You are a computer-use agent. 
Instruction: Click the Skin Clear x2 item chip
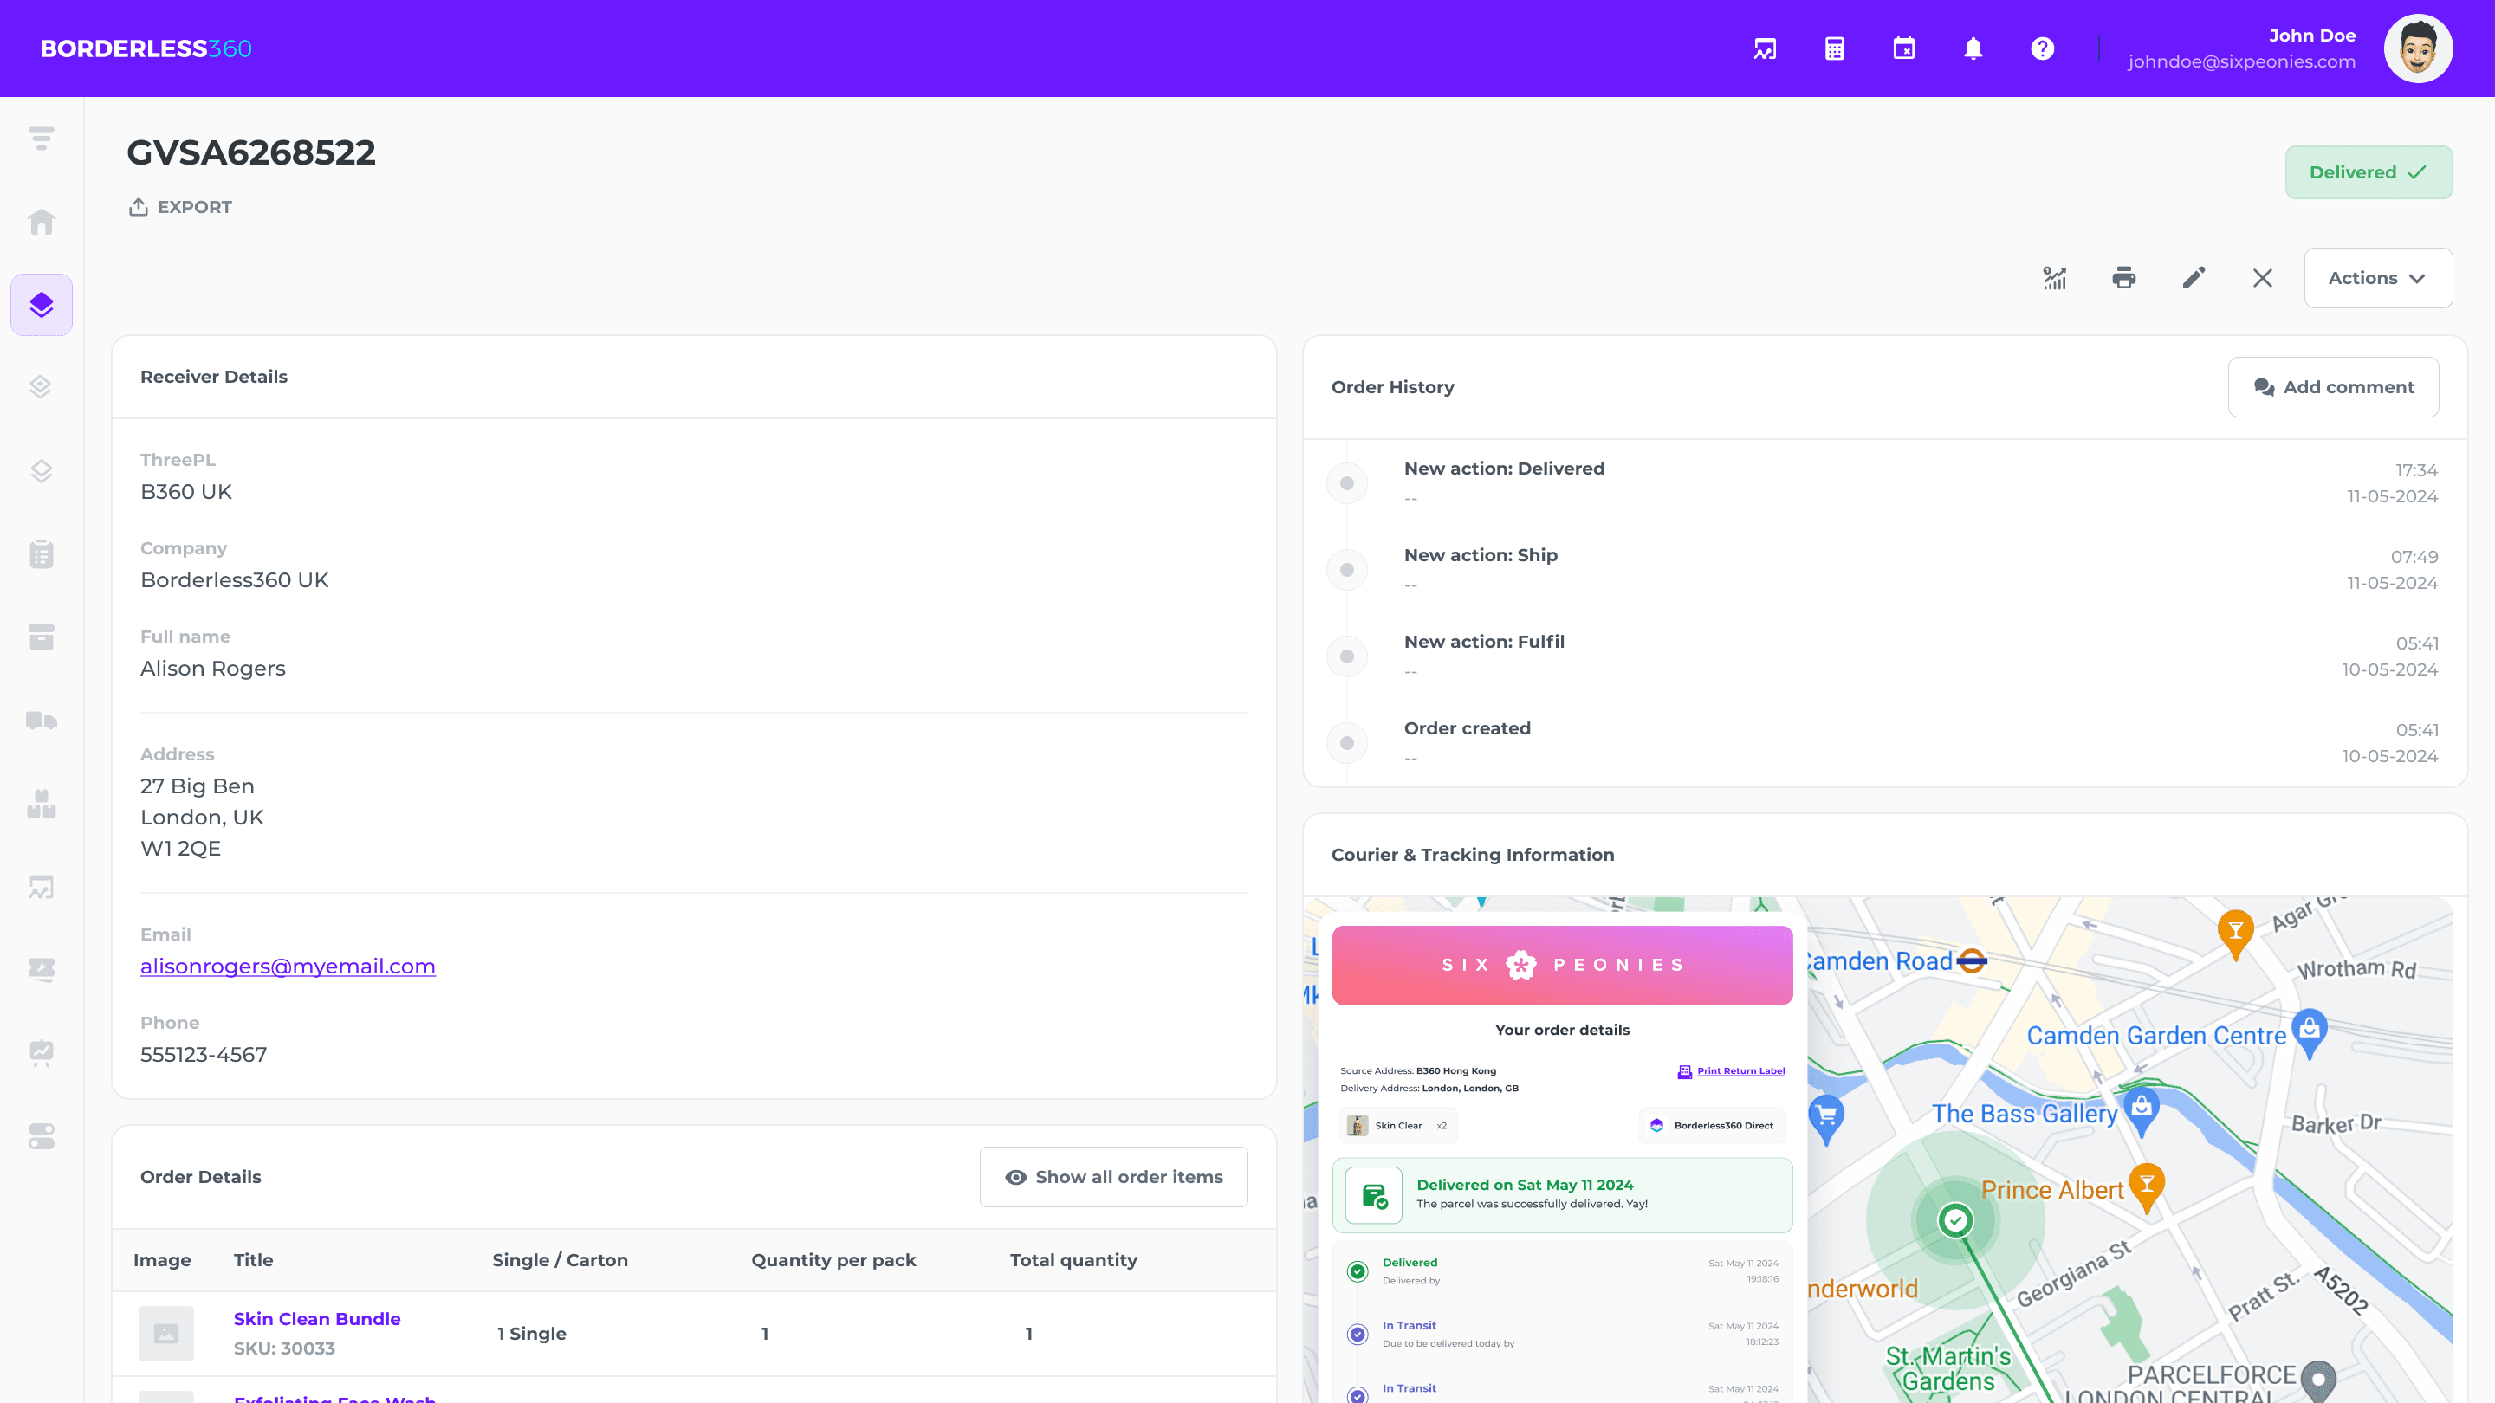tap(1397, 1126)
